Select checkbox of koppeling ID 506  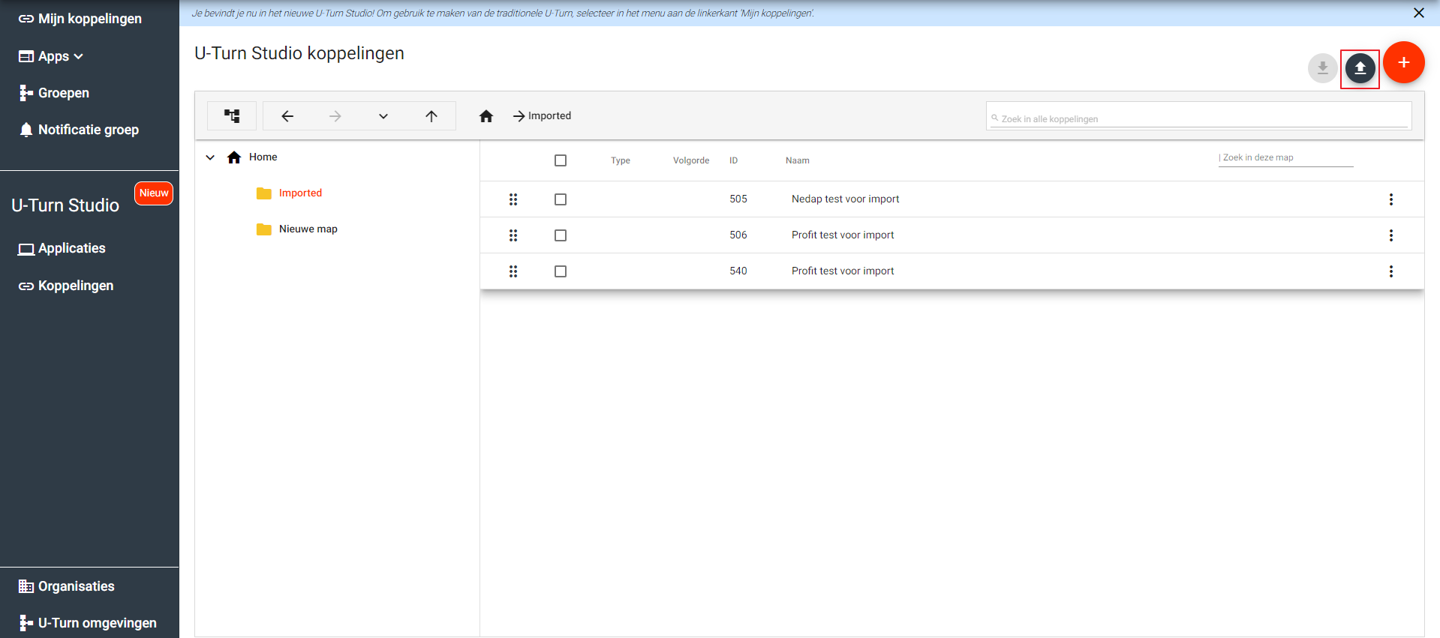coord(561,235)
